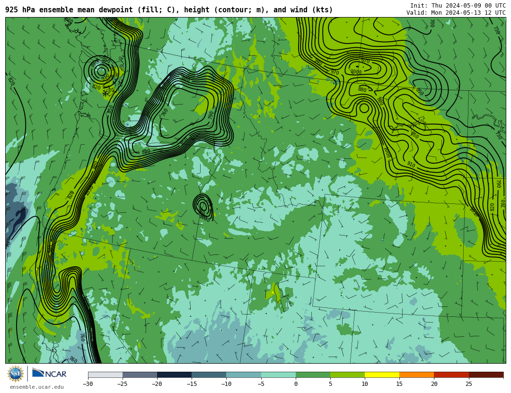The height and width of the screenshot is (393, 511).
Task: Click the 15 colorbar tick label
Action: 399,384
